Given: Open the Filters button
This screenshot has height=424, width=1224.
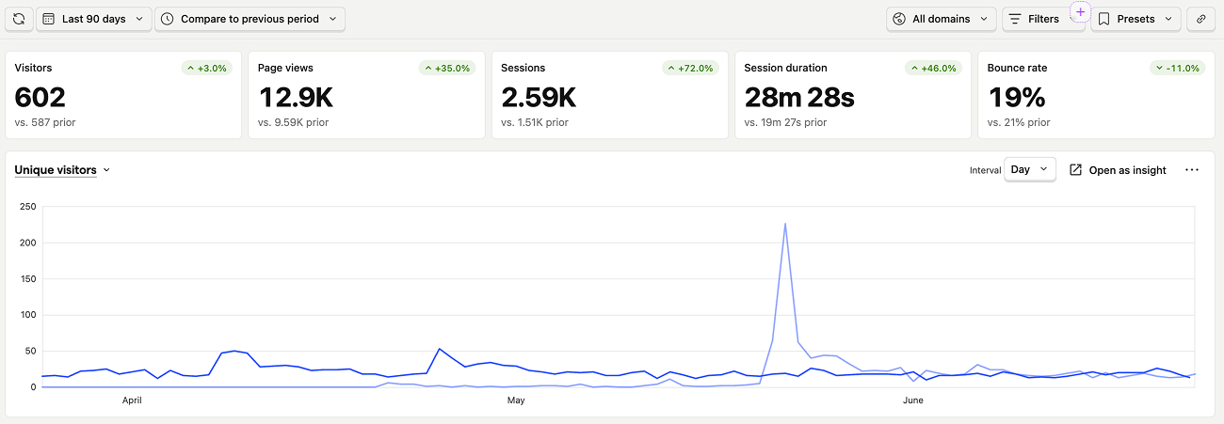Looking at the screenshot, I should click(x=1042, y=19).
